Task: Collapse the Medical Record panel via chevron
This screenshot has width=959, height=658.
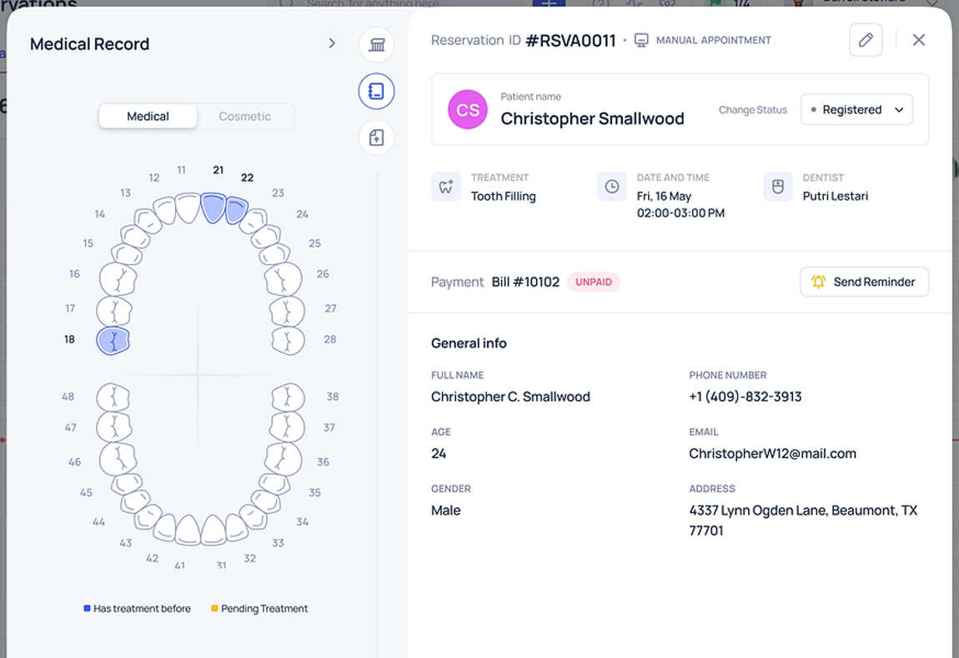Action: point(332,42)
